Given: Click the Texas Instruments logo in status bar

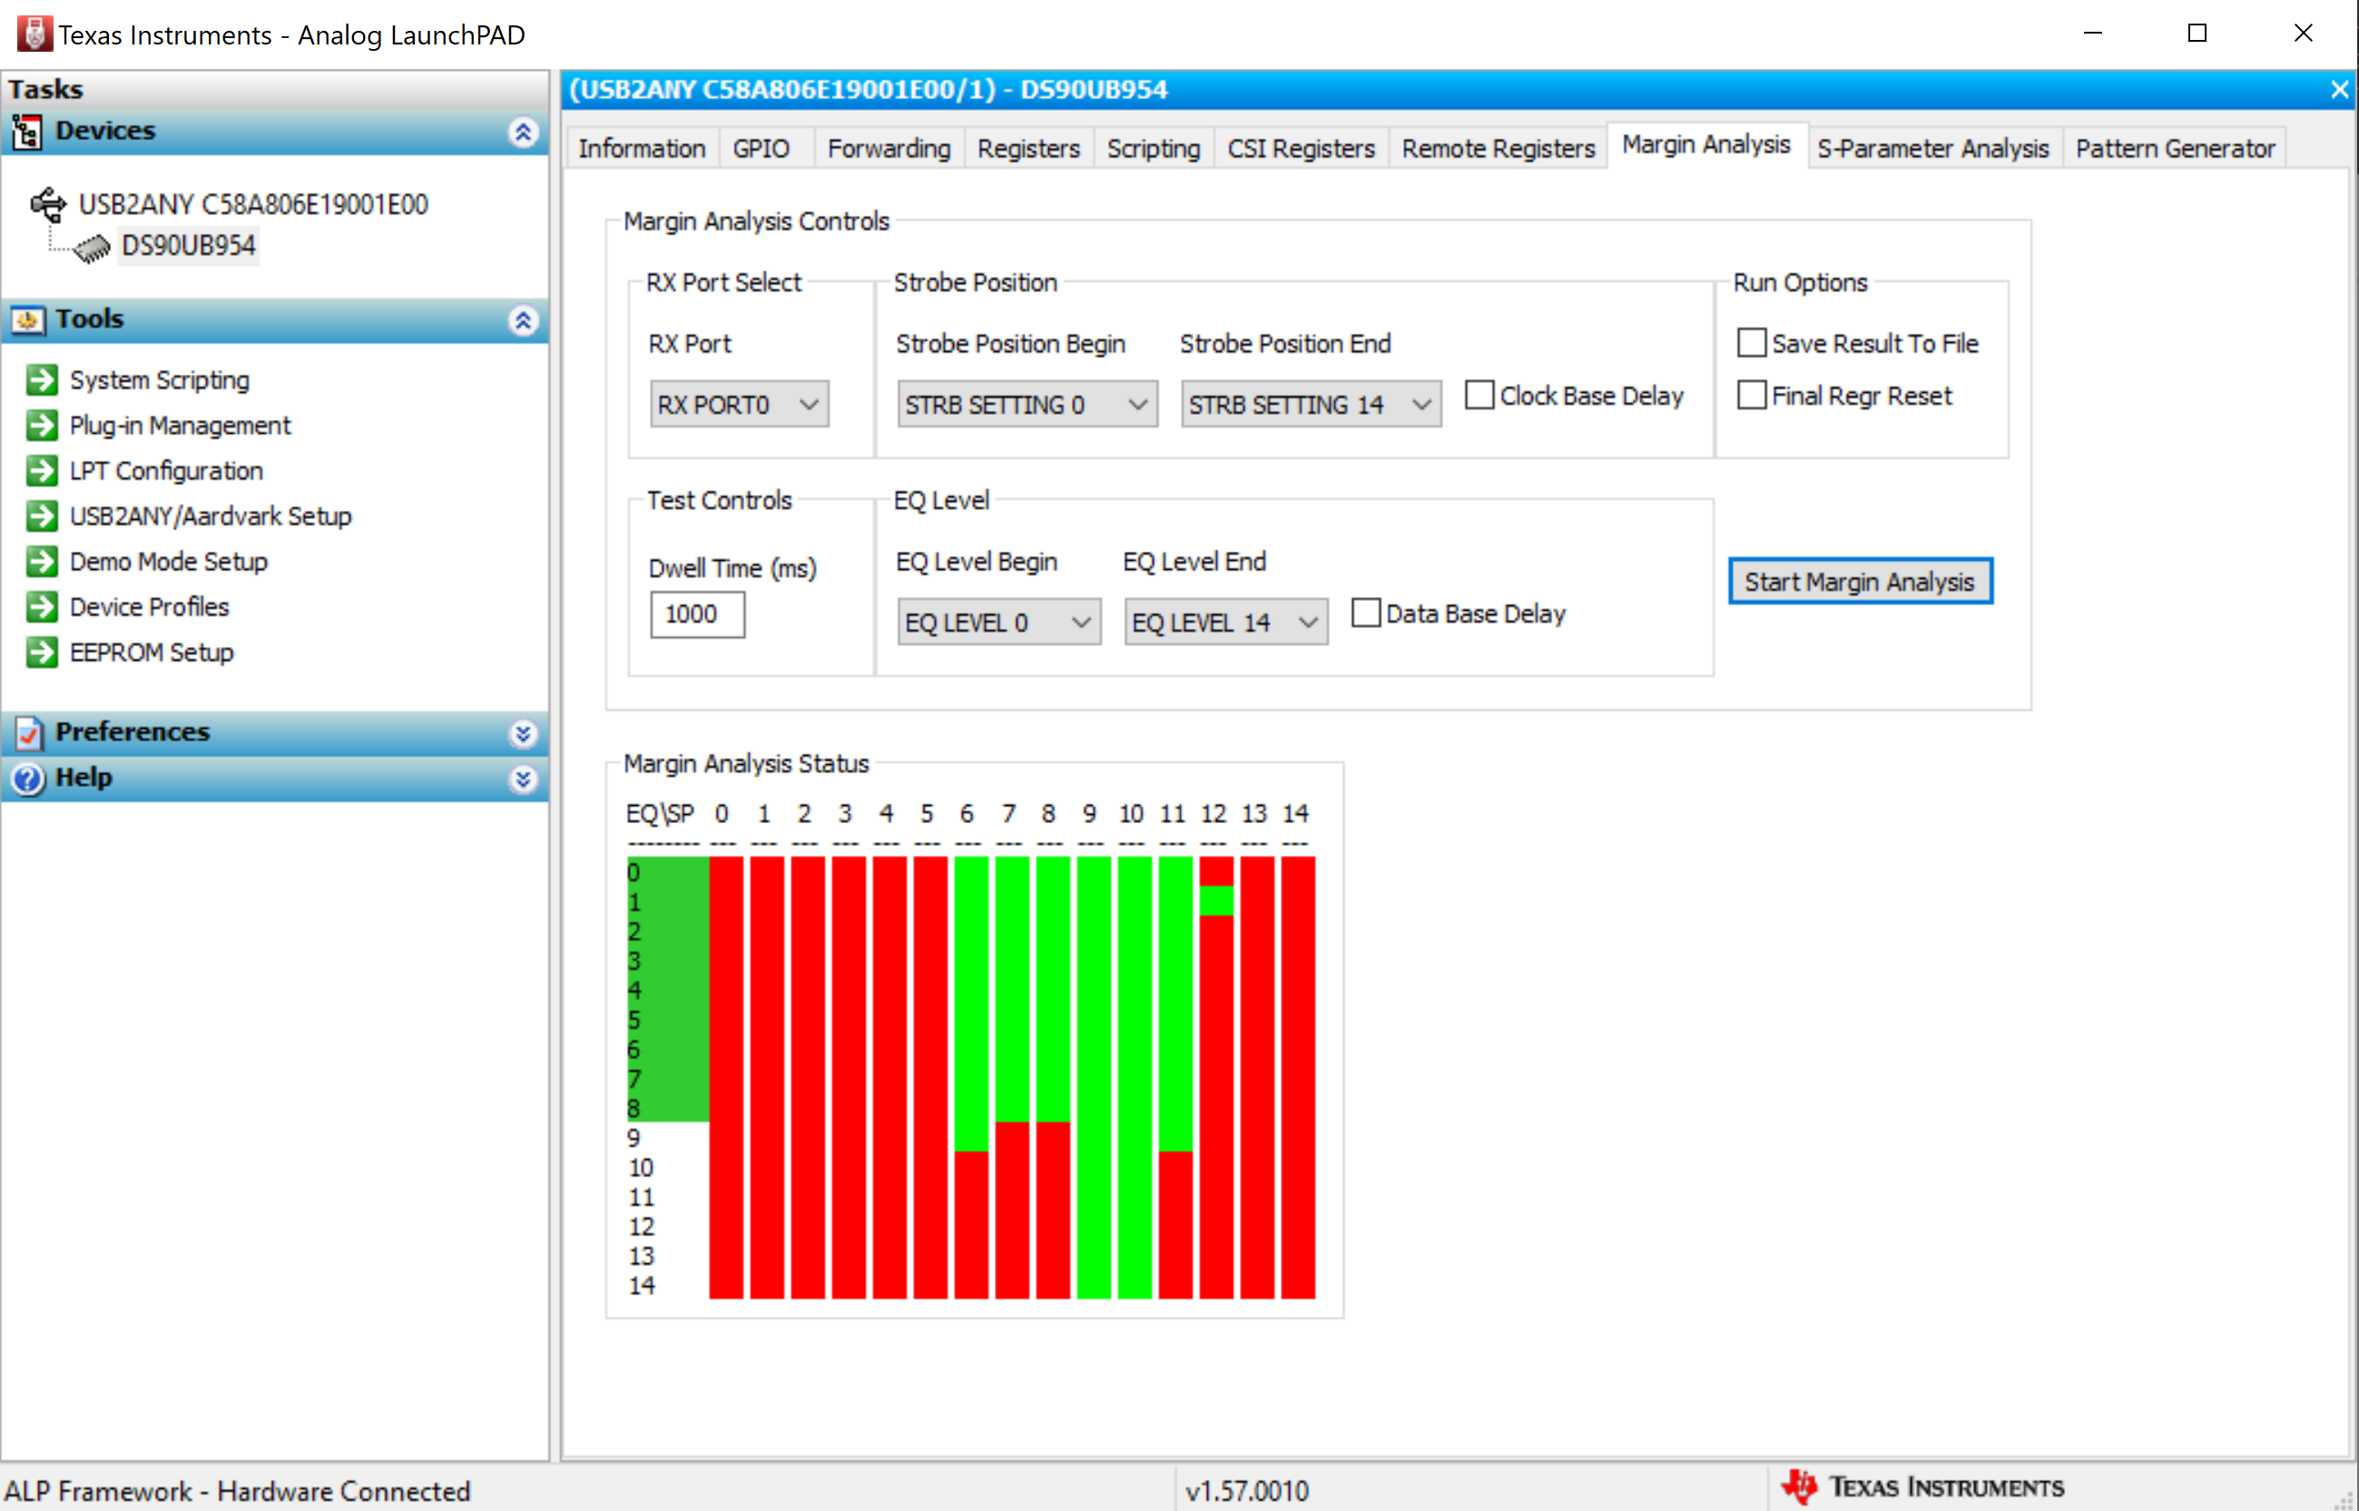Looking at the screenshot, I should pos(1923,1487).
